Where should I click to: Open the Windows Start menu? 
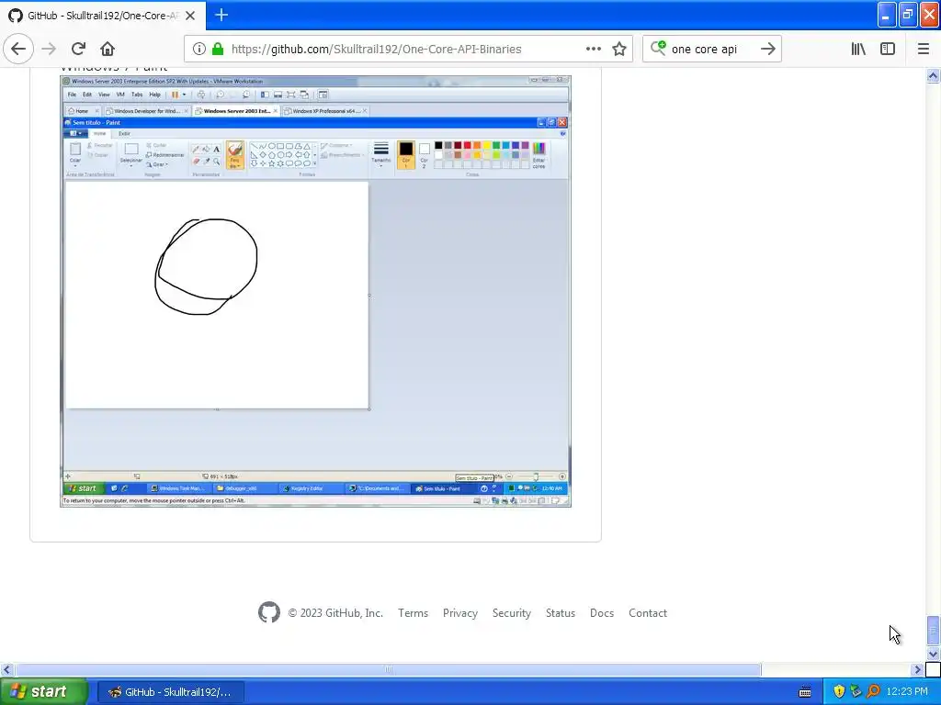(43, 691)
